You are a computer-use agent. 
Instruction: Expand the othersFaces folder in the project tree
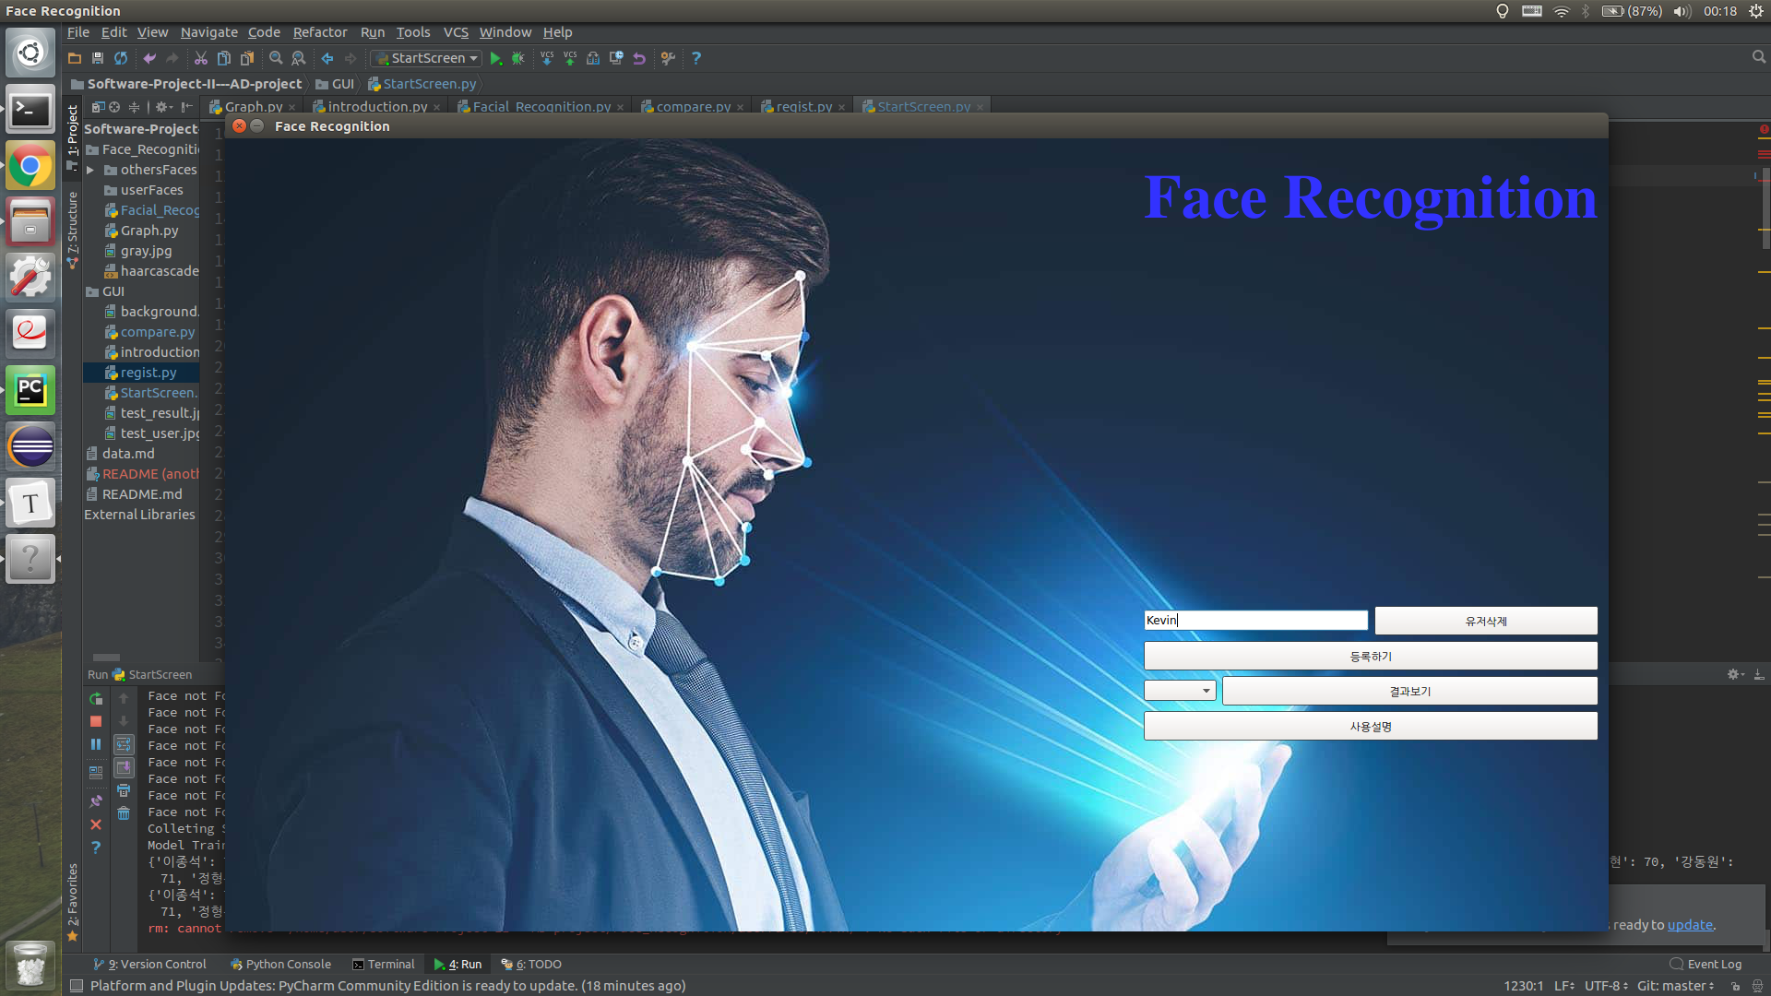[x=90, y=170]
